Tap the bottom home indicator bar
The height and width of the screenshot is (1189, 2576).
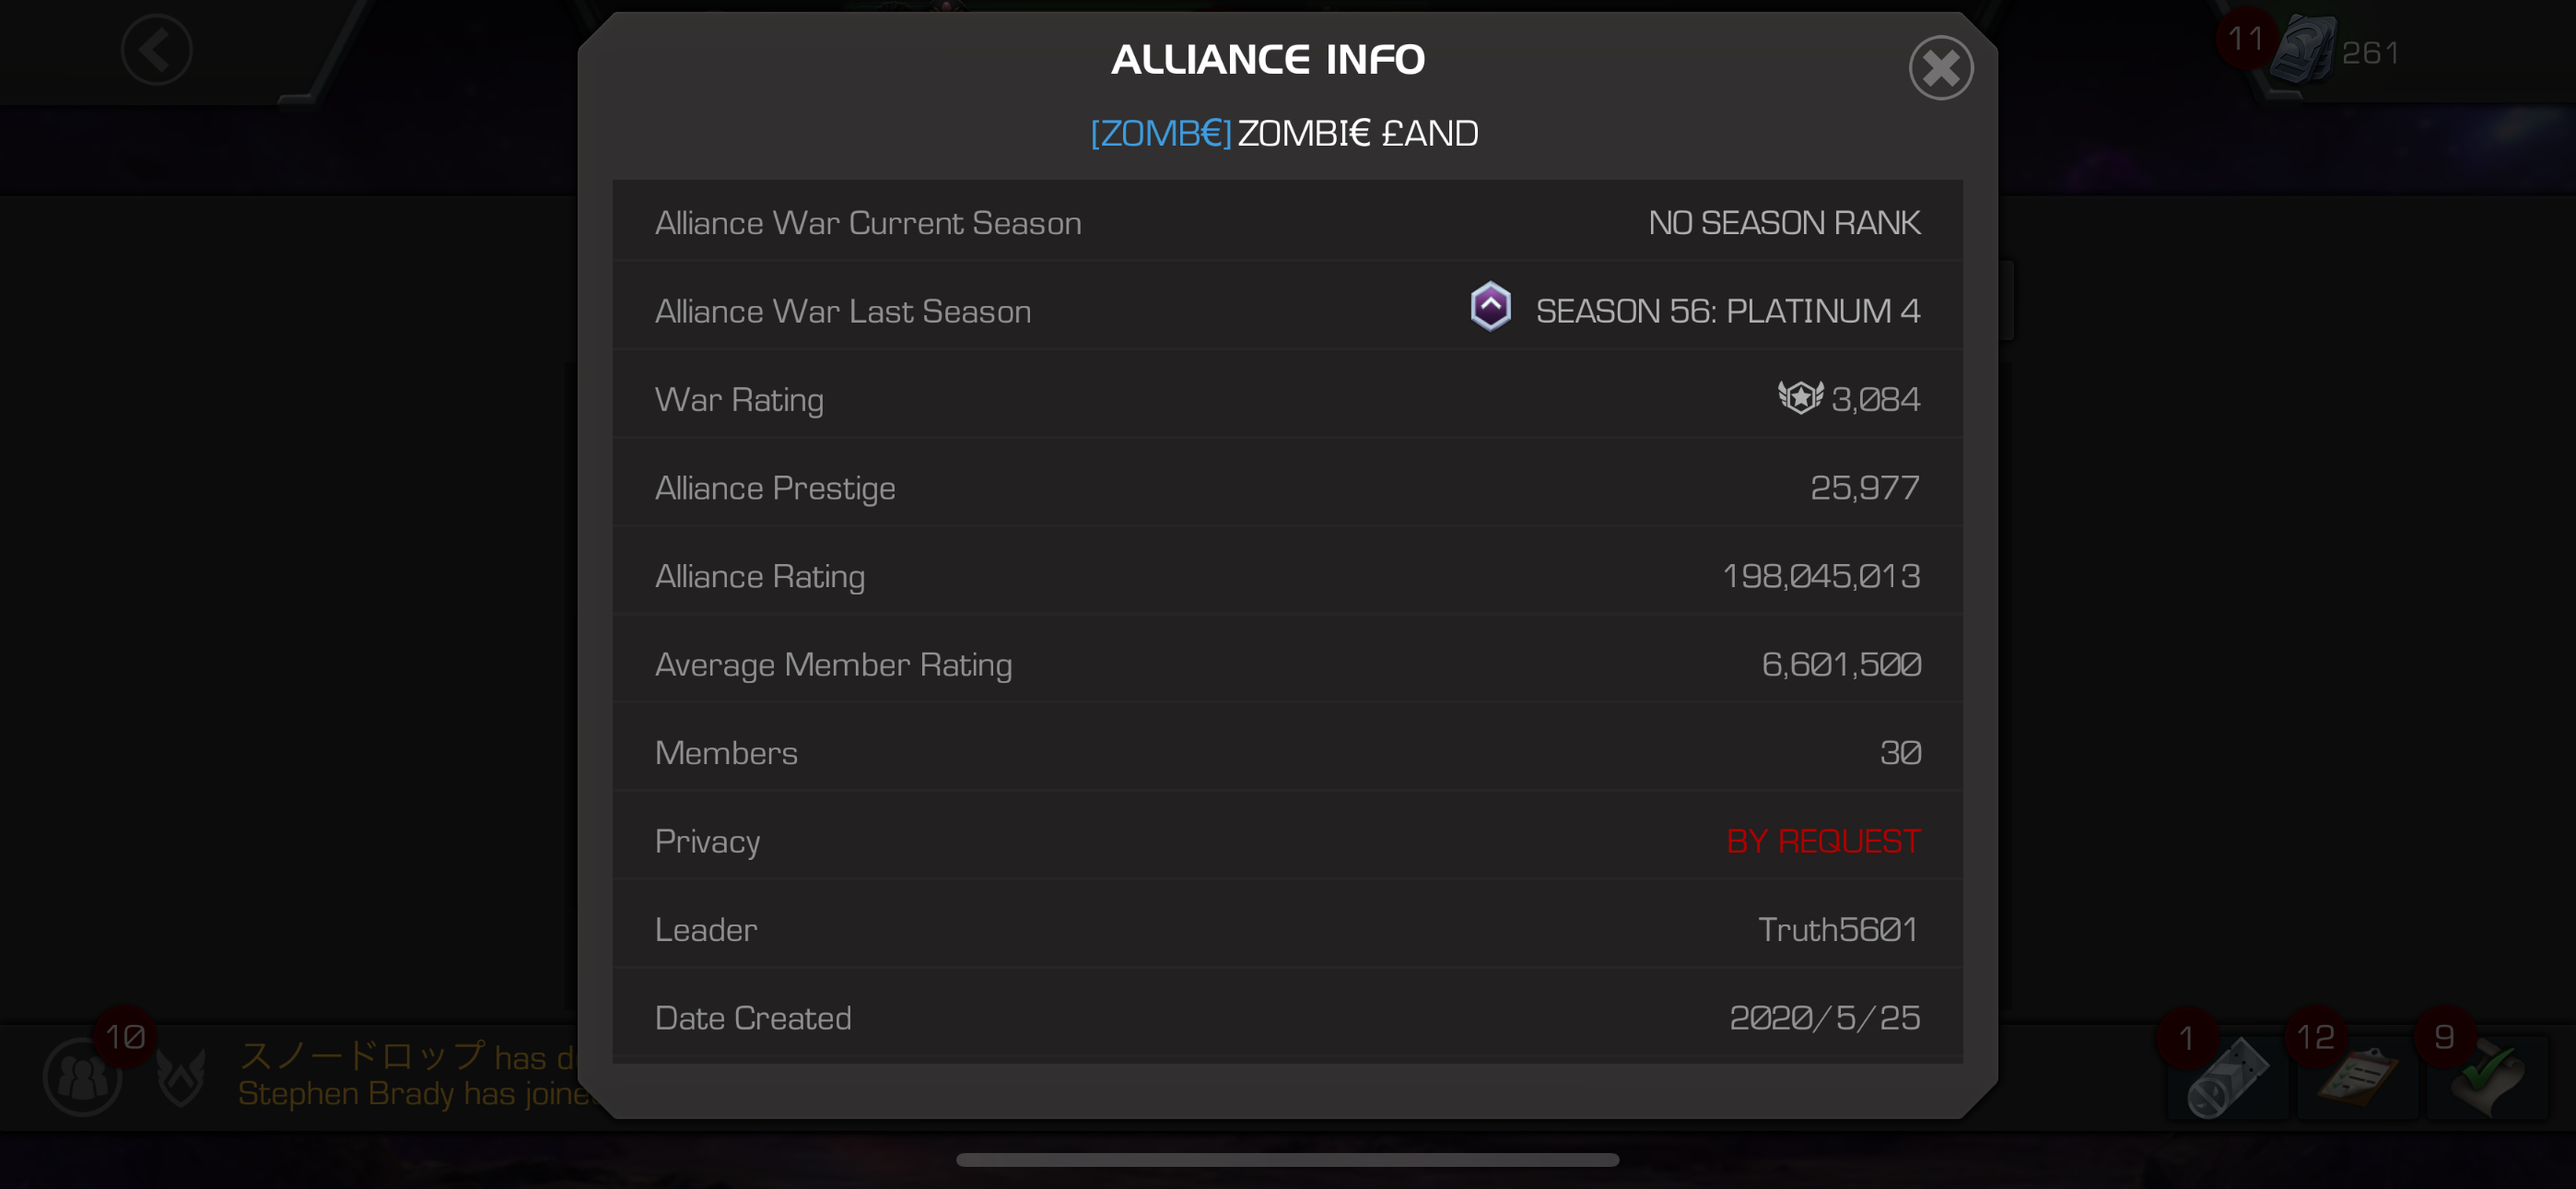click(x=1287, y=1159)
